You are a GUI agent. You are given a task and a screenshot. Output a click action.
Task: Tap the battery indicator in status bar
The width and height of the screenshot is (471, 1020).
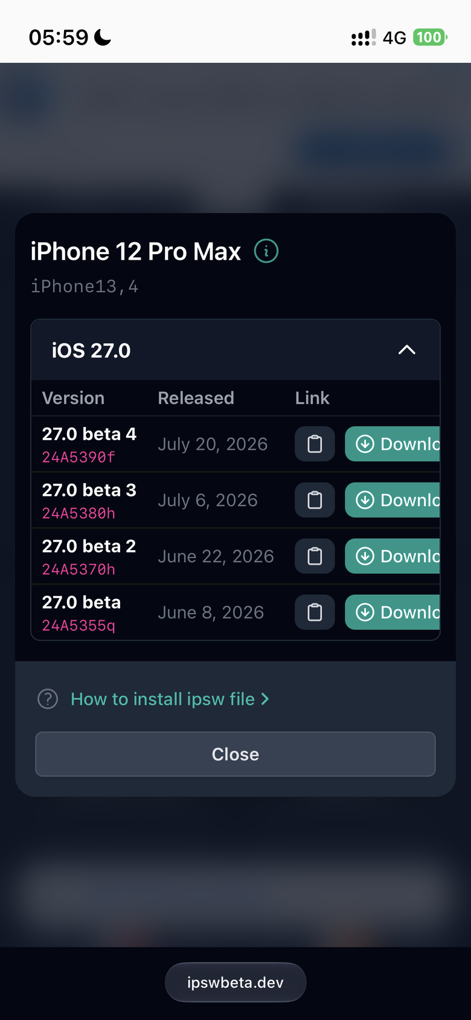coord(430,37)
